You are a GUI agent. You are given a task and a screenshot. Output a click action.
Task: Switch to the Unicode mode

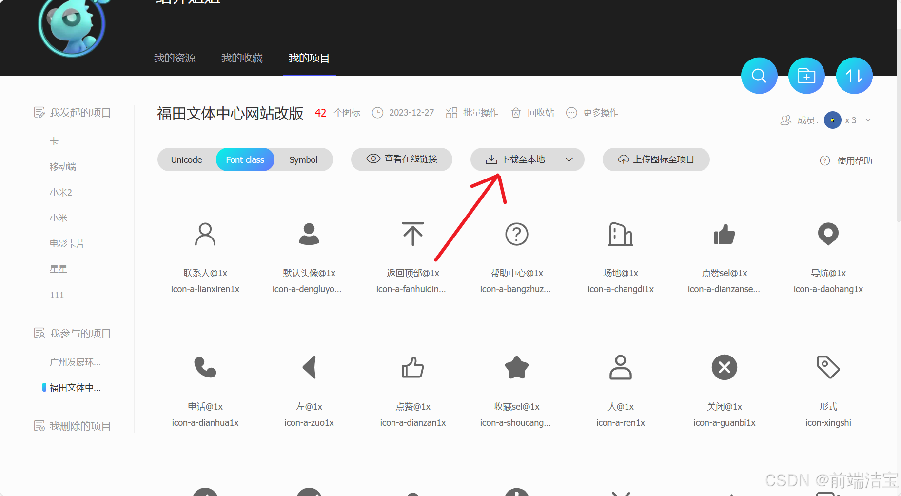click(x=187, y=159)
